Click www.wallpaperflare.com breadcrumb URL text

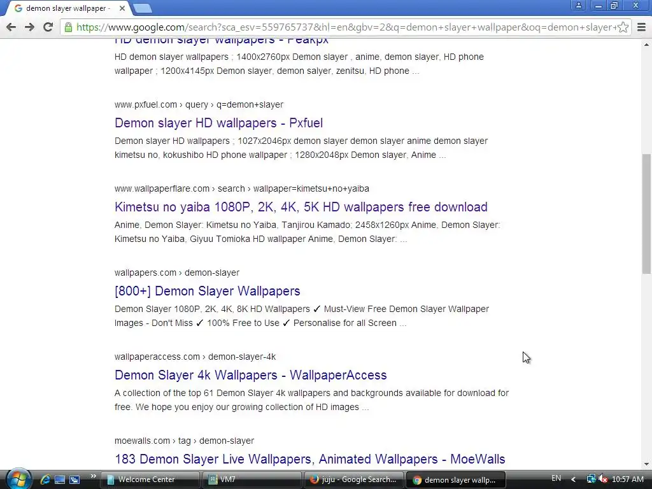pyautogui.click(x=241, y=188)
